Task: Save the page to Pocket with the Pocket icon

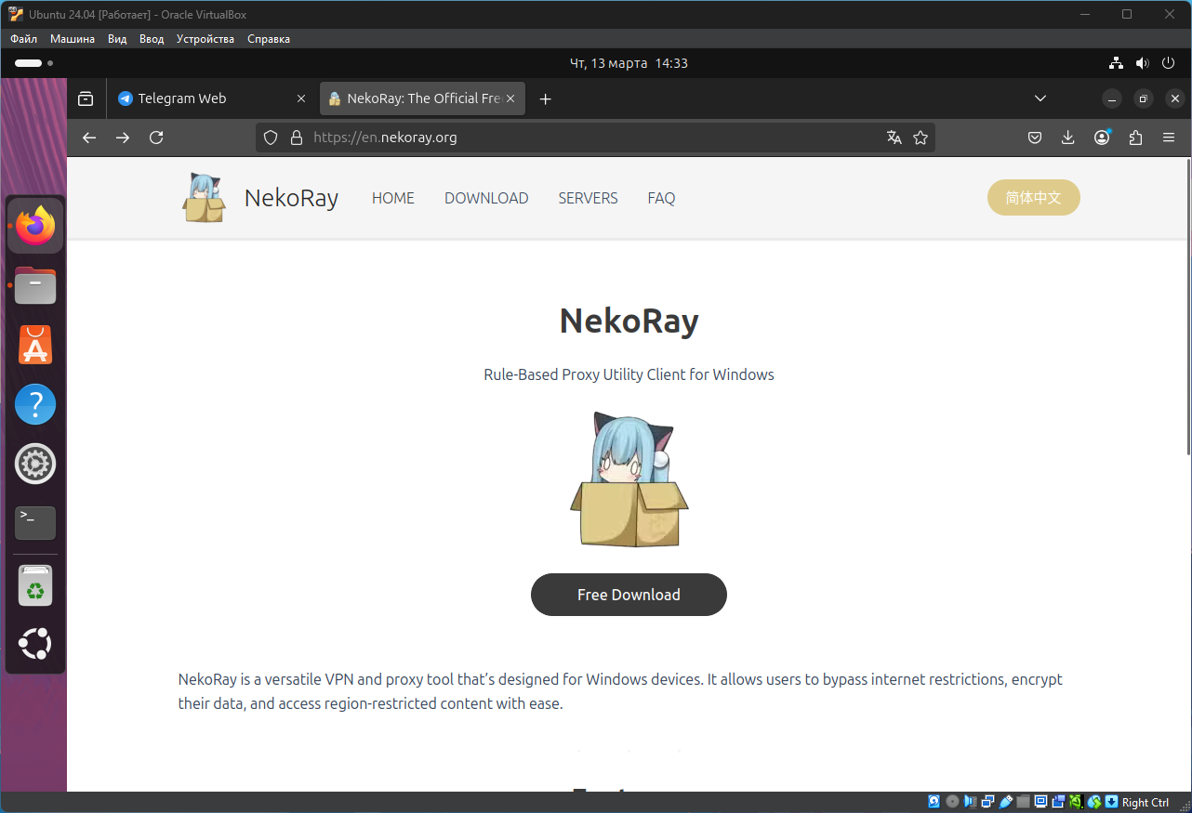Action: (1034, 138)
